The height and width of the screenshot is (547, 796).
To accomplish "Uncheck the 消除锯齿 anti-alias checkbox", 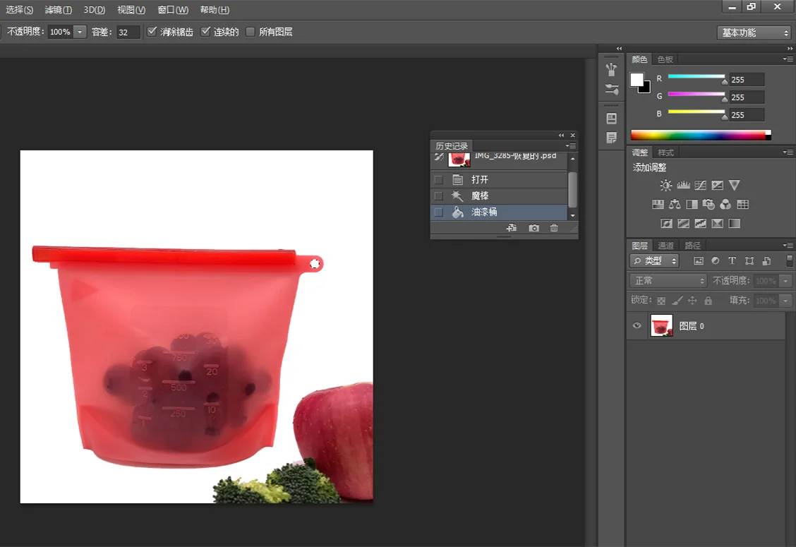I will tap(152, 32).
